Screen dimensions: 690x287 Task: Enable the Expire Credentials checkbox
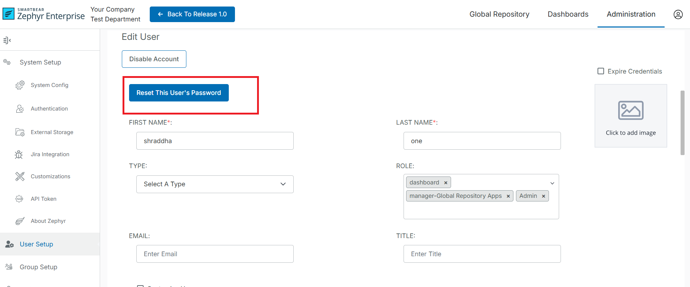[x=601, y=71]
